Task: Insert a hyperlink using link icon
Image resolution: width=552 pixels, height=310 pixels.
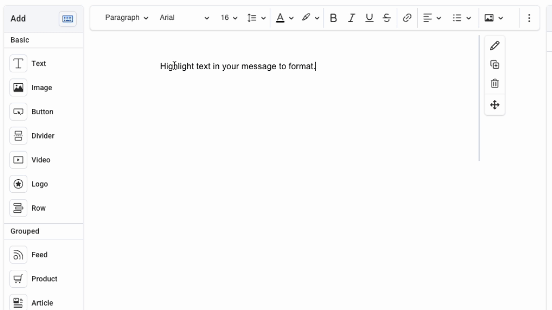Action: pyautogui.click(x=407, y=18)
